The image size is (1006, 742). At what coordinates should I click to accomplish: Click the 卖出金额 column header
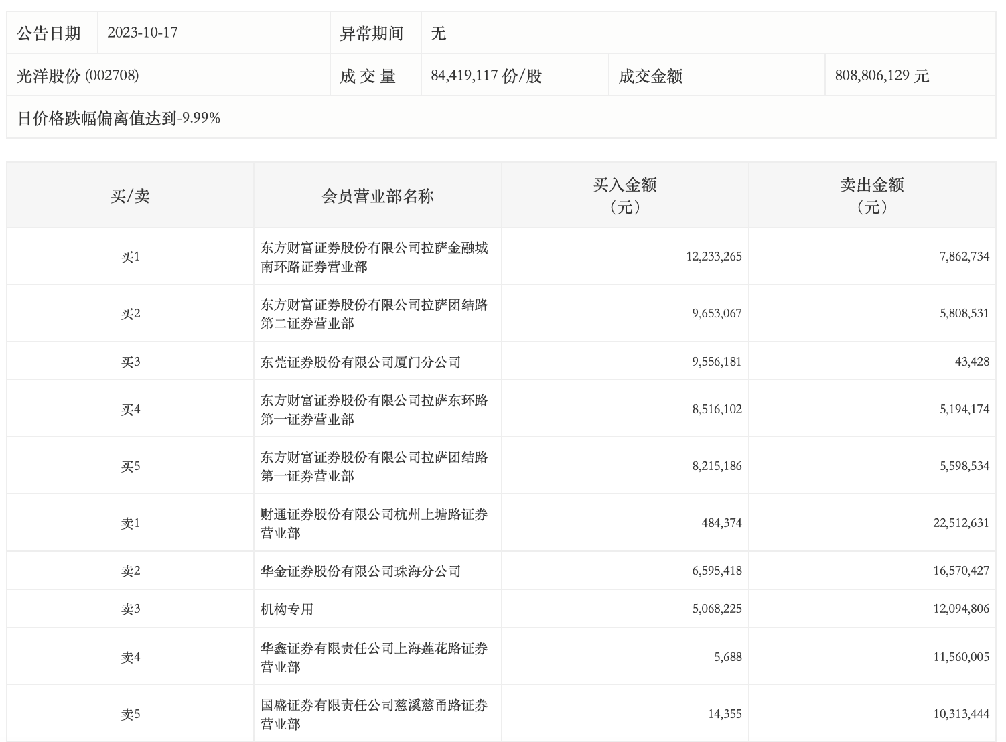point(871,195)
